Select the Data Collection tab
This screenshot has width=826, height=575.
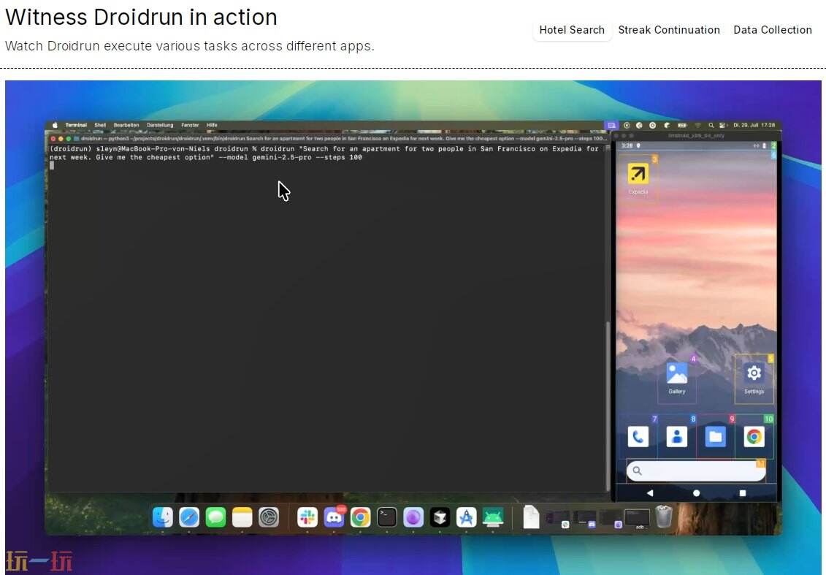772,30
